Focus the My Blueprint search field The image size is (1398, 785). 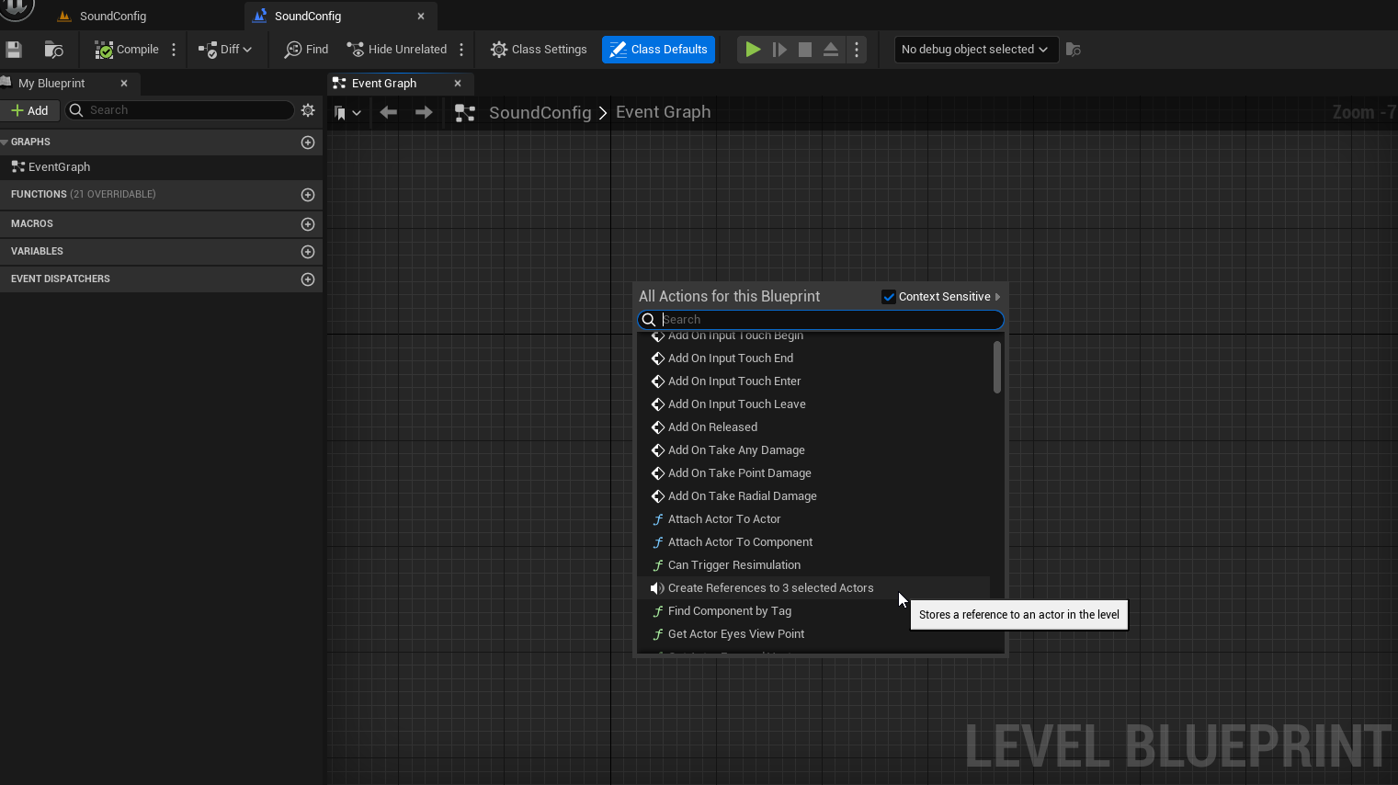pos(180,110)
